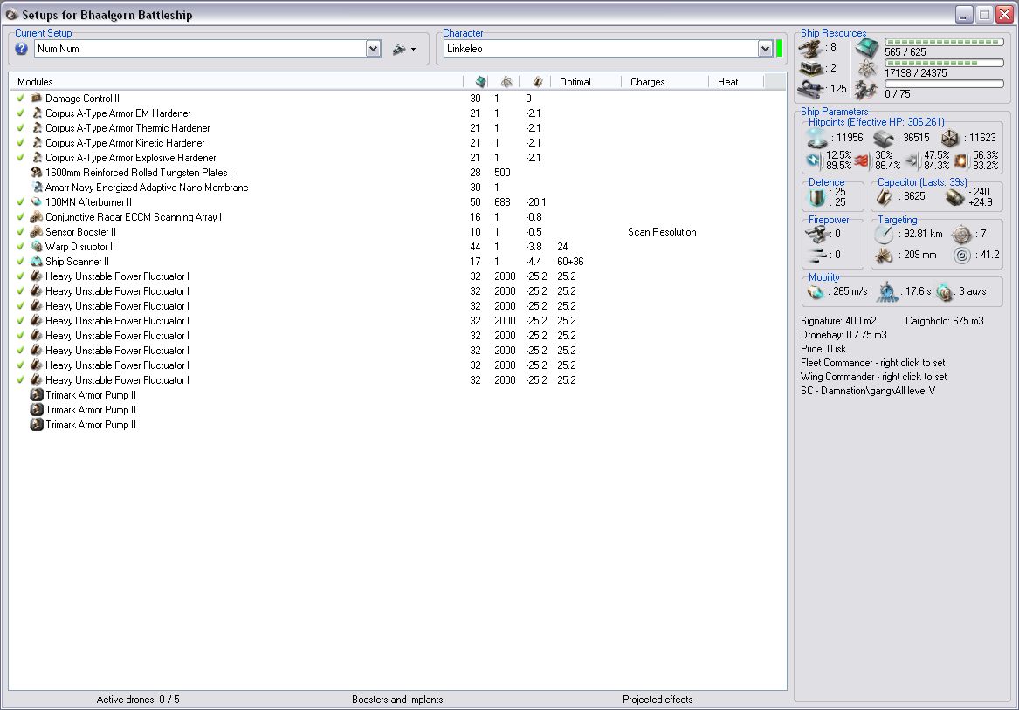Open the Projected effects panel

click(x=657, y=700)
